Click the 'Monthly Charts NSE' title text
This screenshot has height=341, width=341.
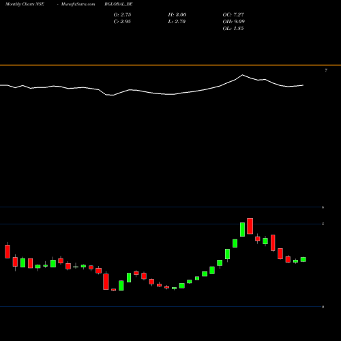(25, 4)
